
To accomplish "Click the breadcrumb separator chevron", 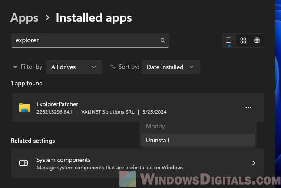I will coord(47,17).
